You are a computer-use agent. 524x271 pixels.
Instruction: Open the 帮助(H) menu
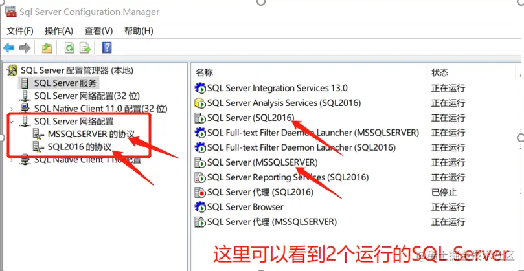coord(139,31)
